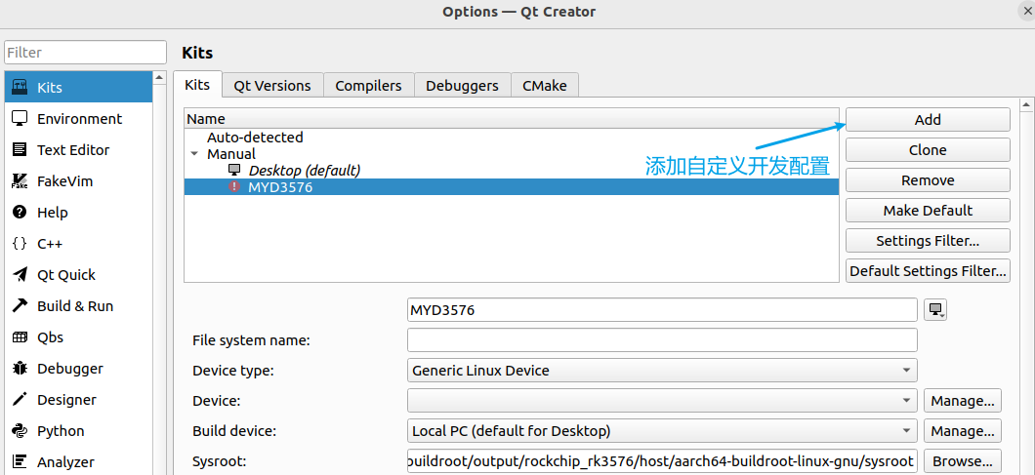Select Build & Run hammer icon
Screen dimensions: 1035x475
(20, 305)
